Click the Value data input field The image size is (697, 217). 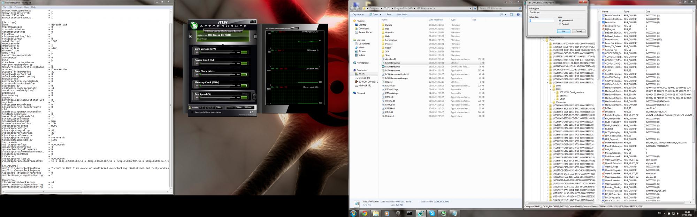coord(541,20)
